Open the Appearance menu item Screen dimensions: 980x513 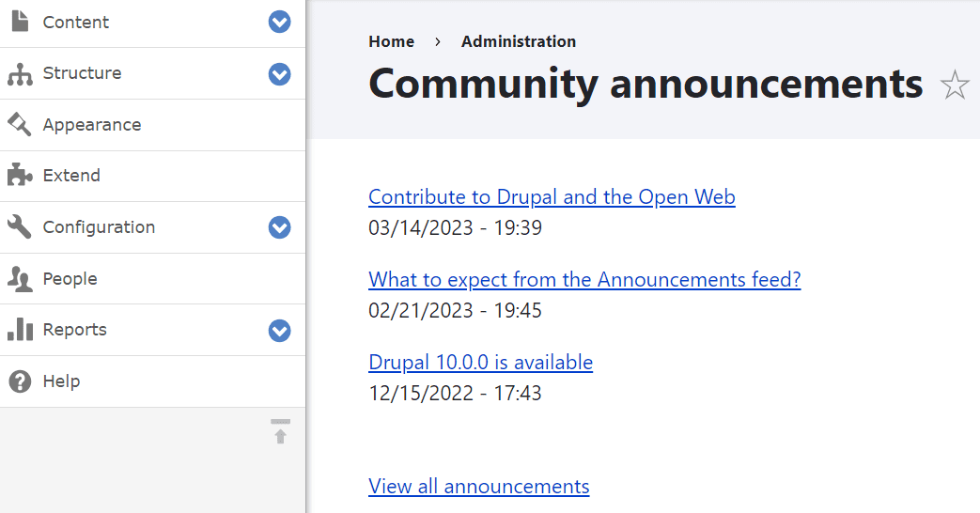point(92,125)
